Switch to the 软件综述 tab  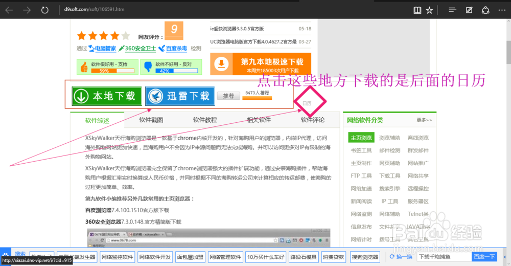[97, 120]
